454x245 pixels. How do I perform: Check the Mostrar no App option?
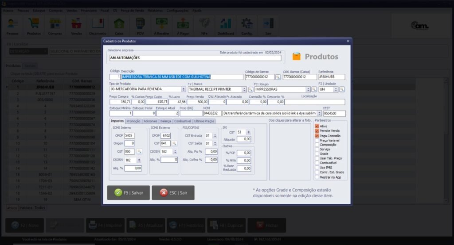(x=317, y=177)
